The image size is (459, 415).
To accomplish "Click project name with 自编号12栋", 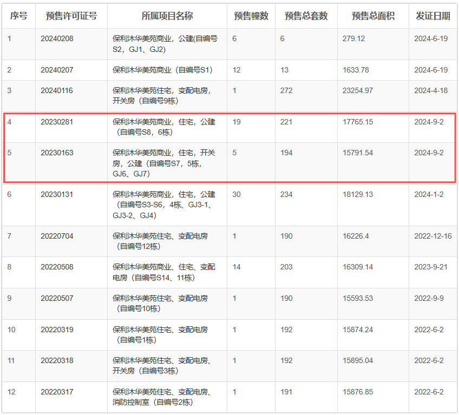I will [160, 241].
